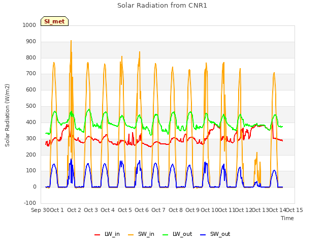Click the SI_met annotation label

tap(54, 21)
